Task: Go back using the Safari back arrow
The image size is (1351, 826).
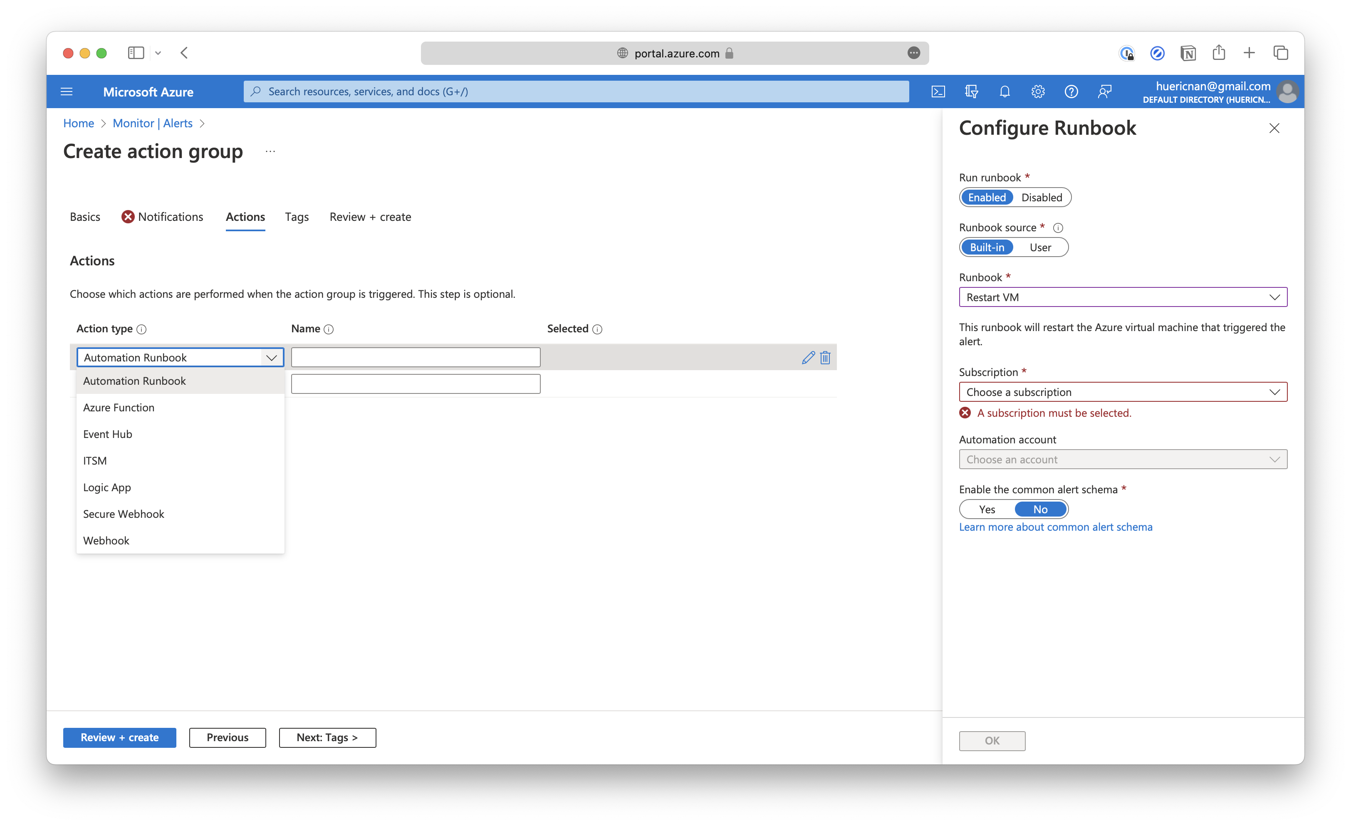Action: (184, 53)
